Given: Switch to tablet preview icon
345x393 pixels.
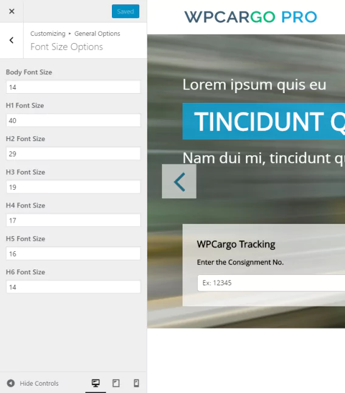Looking at the screenshot, I should pos(116,383).
